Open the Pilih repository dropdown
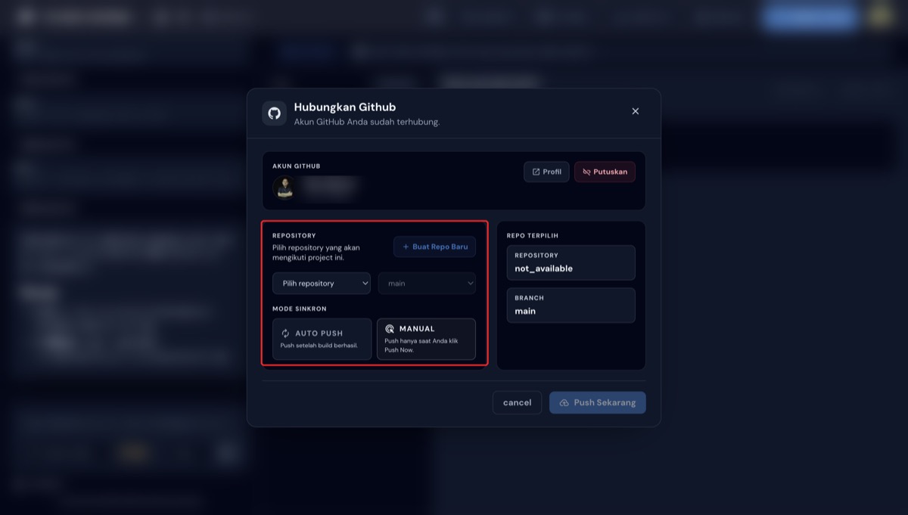The height and width of the screenshot is (515, 908). point(322,284)
